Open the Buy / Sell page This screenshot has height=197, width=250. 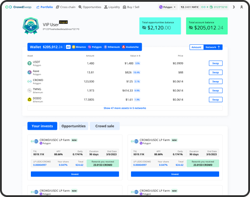pos(131,7)
